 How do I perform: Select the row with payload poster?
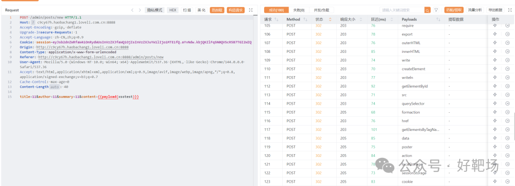point(387,147)
